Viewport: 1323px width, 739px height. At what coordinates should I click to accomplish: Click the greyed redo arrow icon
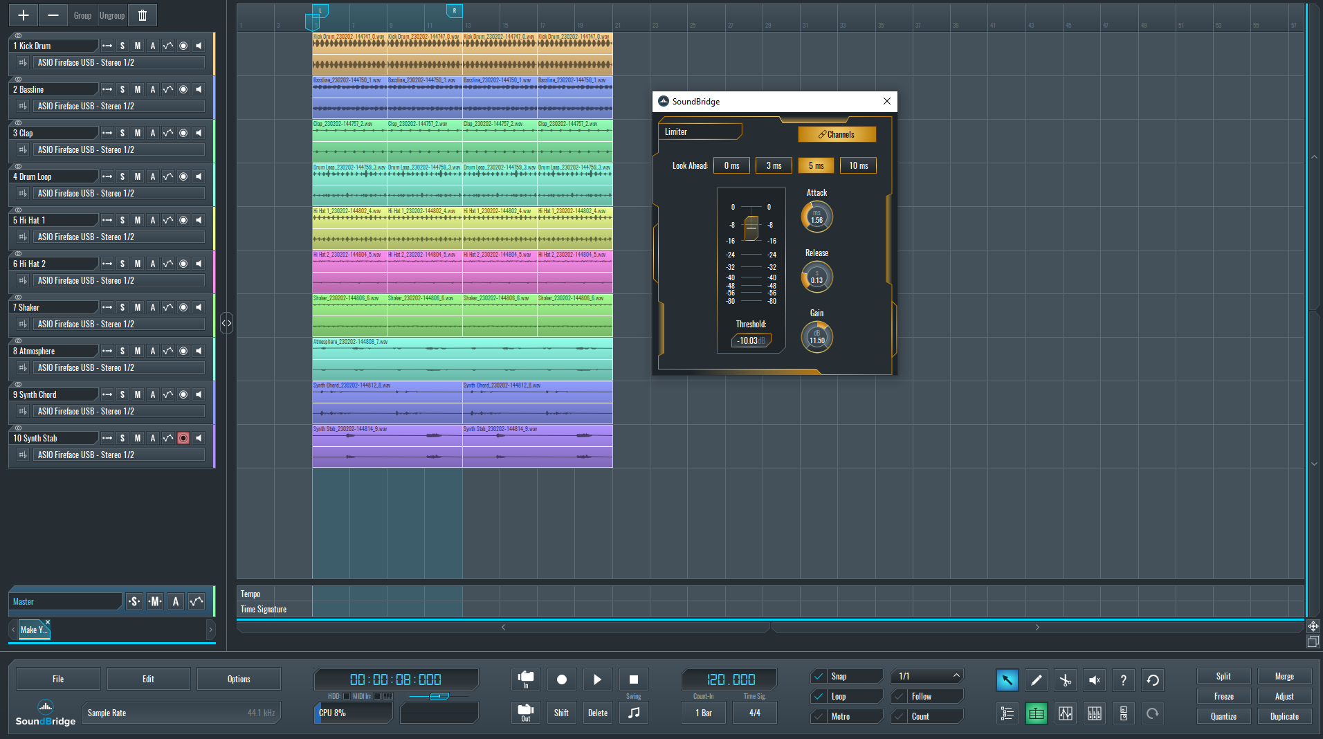point(1152,713)
